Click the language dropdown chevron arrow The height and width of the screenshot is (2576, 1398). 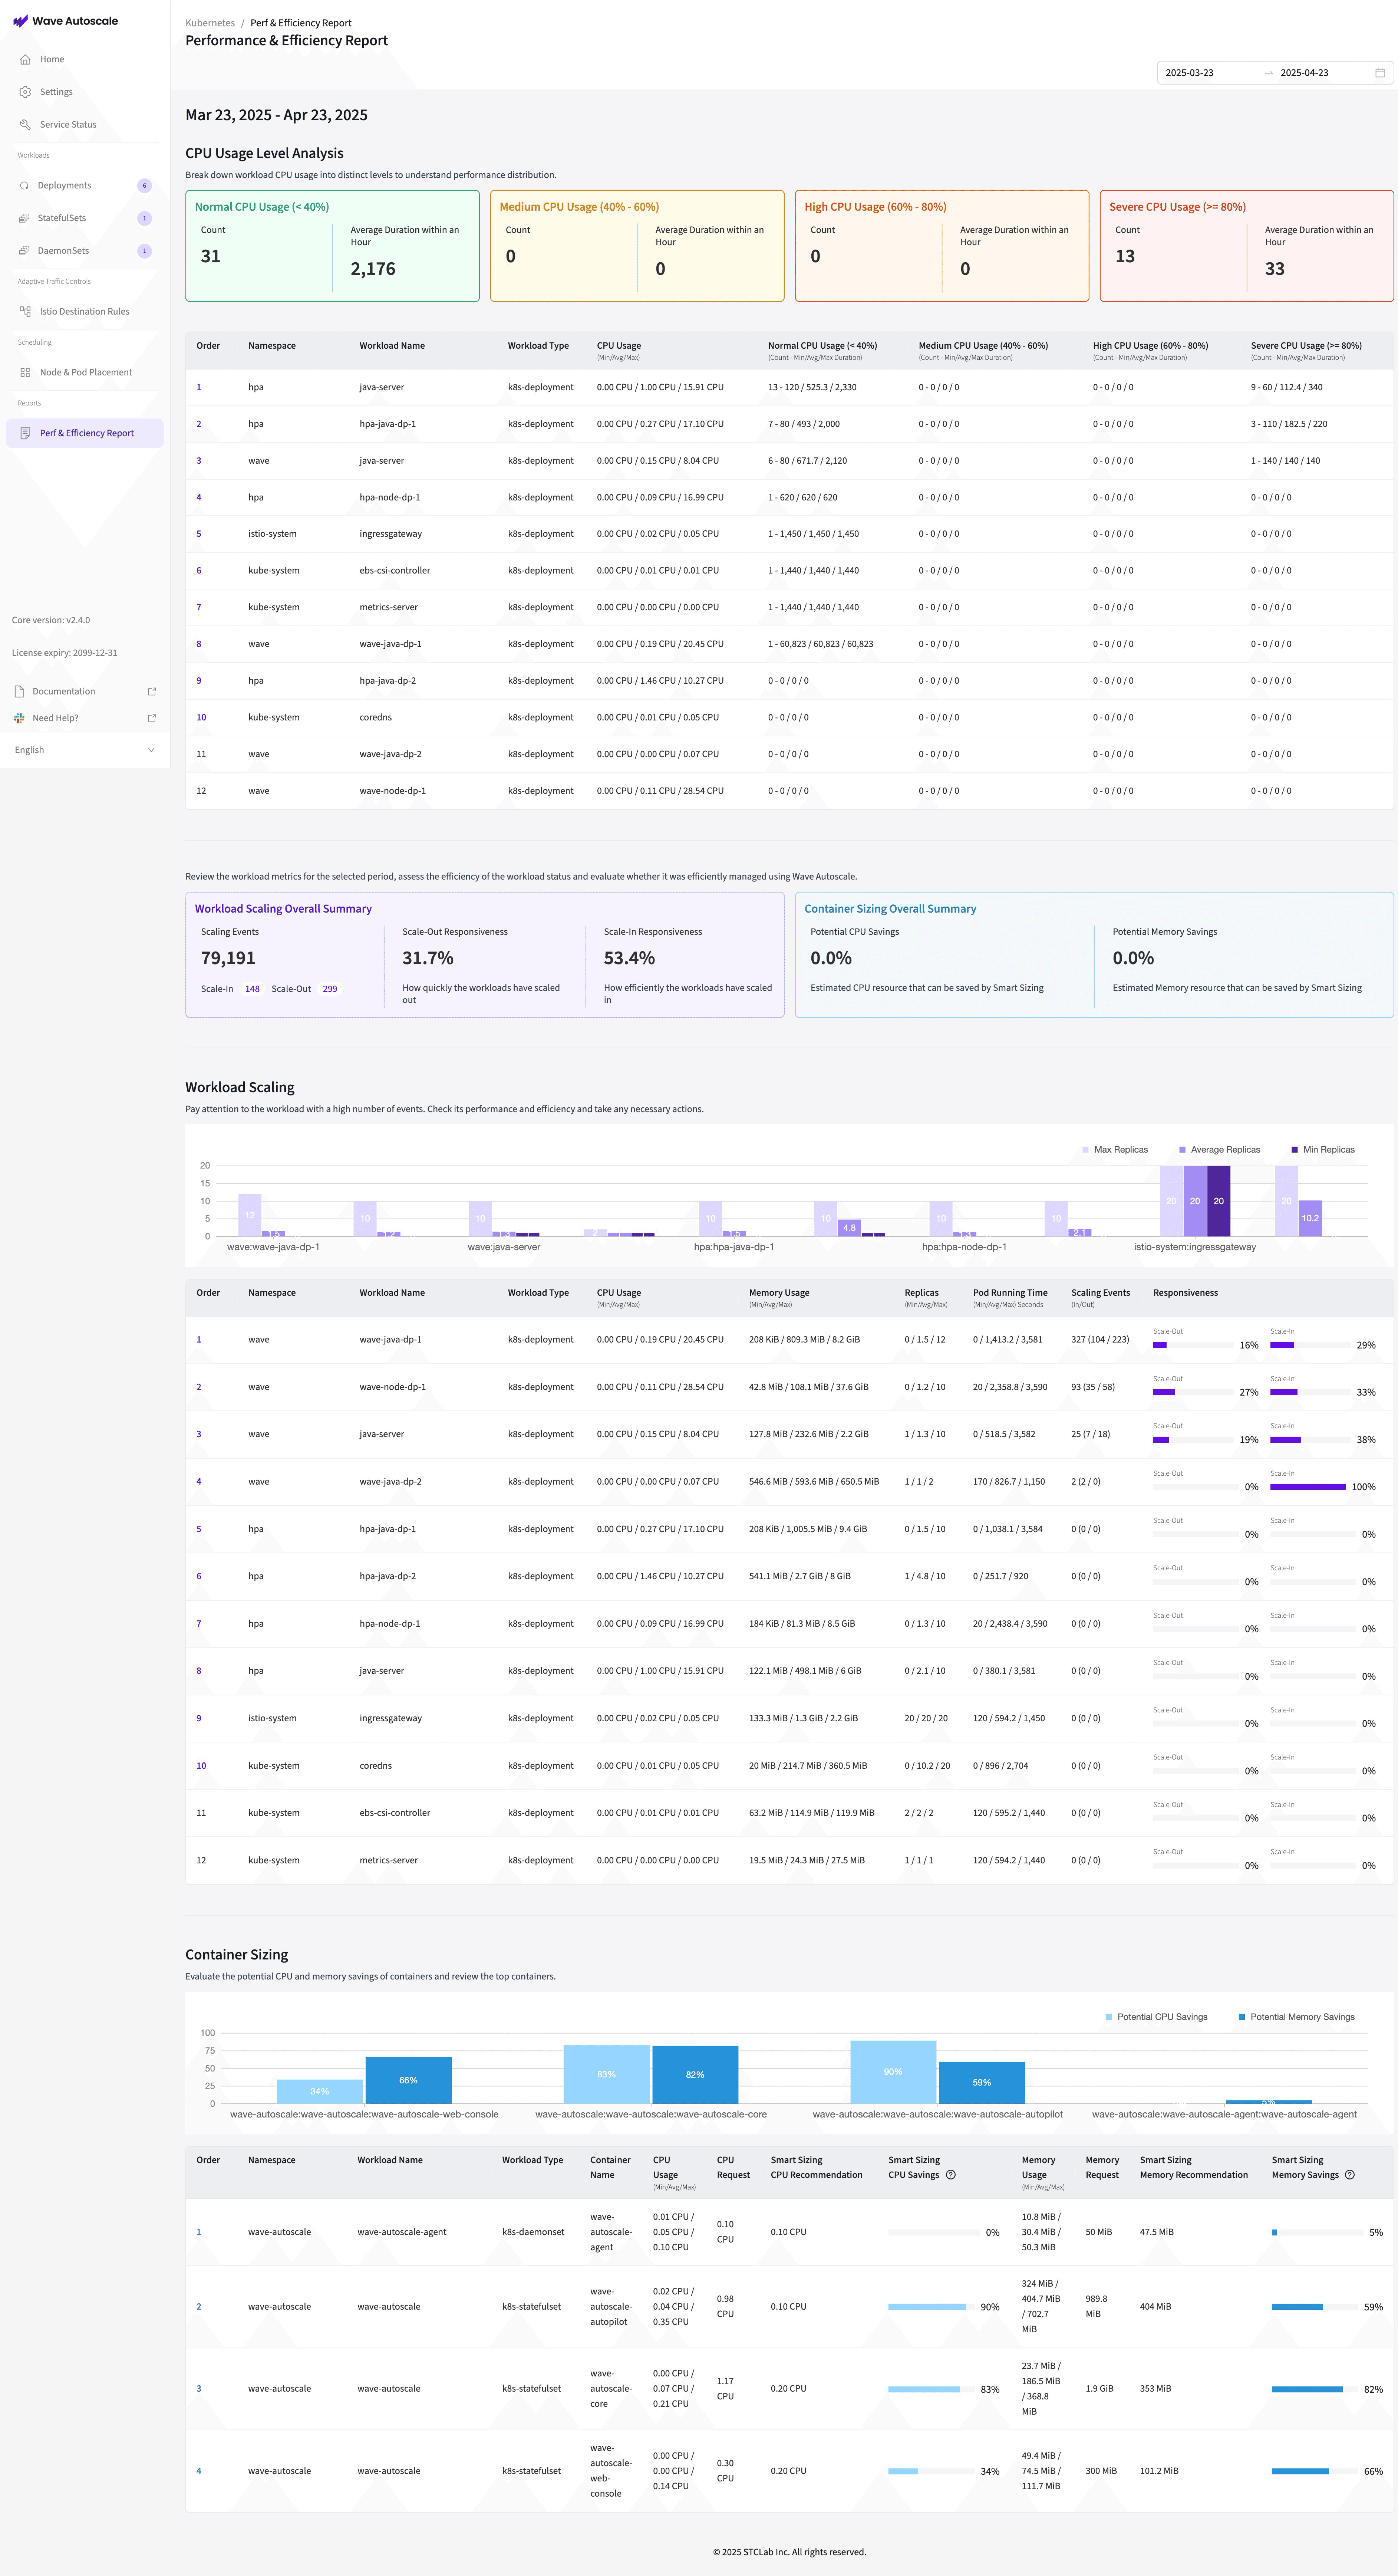[151, 750]
